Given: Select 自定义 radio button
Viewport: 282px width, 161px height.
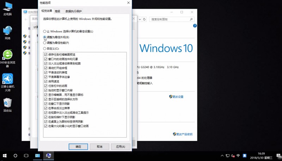Looking at the screenshot, I should point(45,49).
